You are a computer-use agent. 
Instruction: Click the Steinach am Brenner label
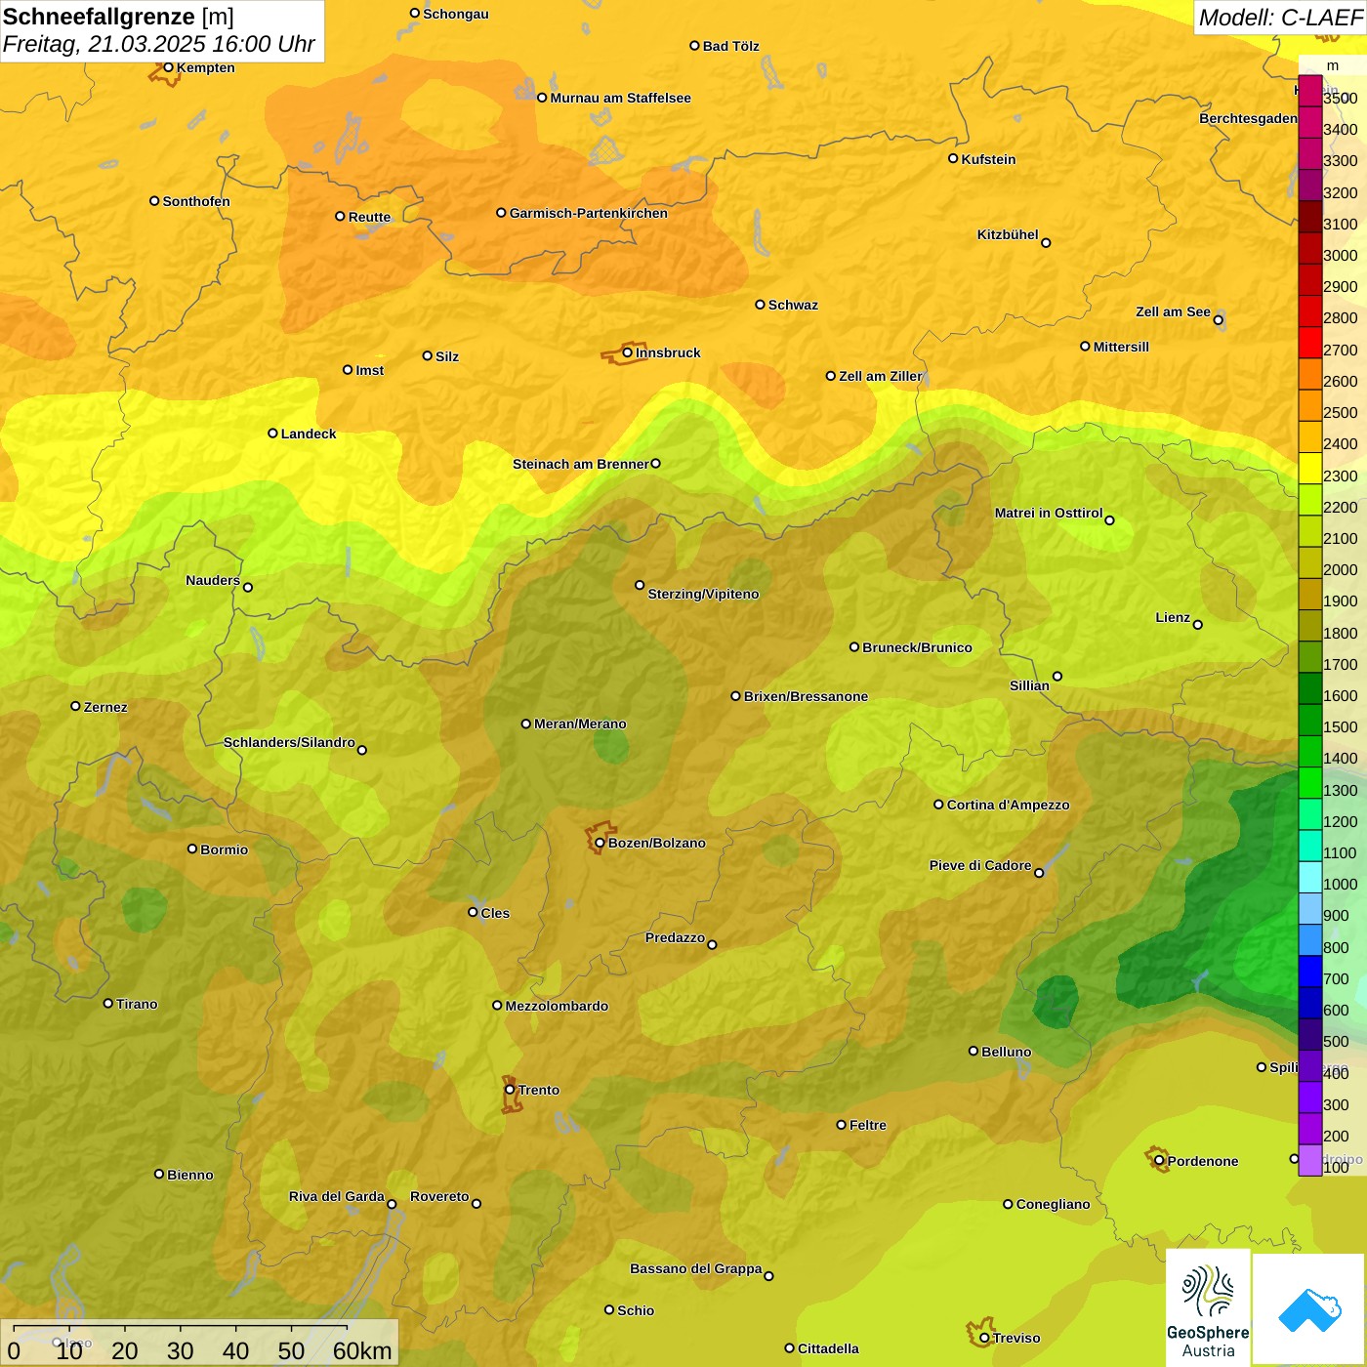(x=581, y=464)
